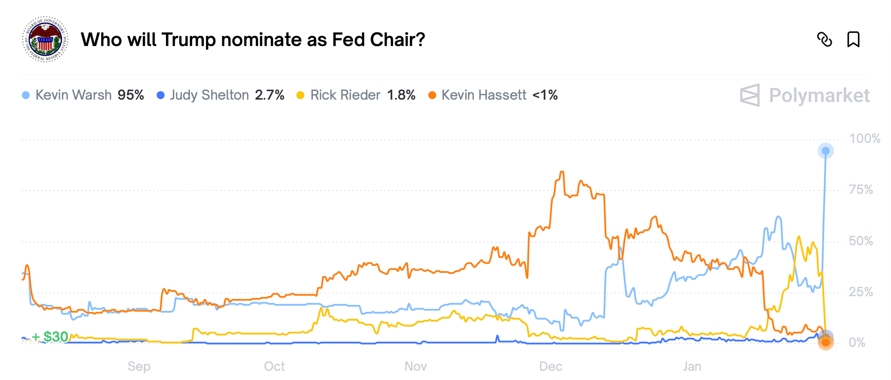
Task: Click the Federal Reserve seal logo
Action: point(45,39)
